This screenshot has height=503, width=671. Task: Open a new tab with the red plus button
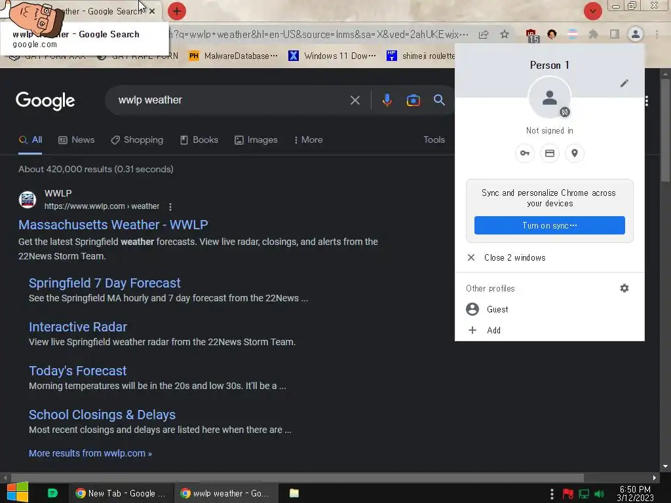point(177,11)
